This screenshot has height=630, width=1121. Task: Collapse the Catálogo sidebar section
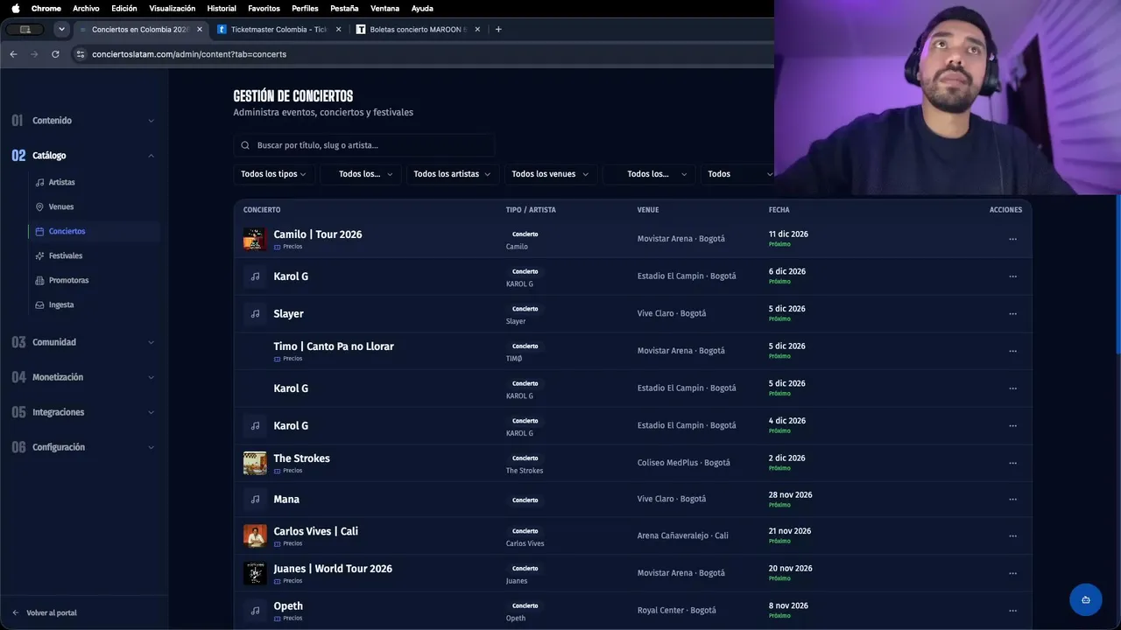click(x=83, y=156)
